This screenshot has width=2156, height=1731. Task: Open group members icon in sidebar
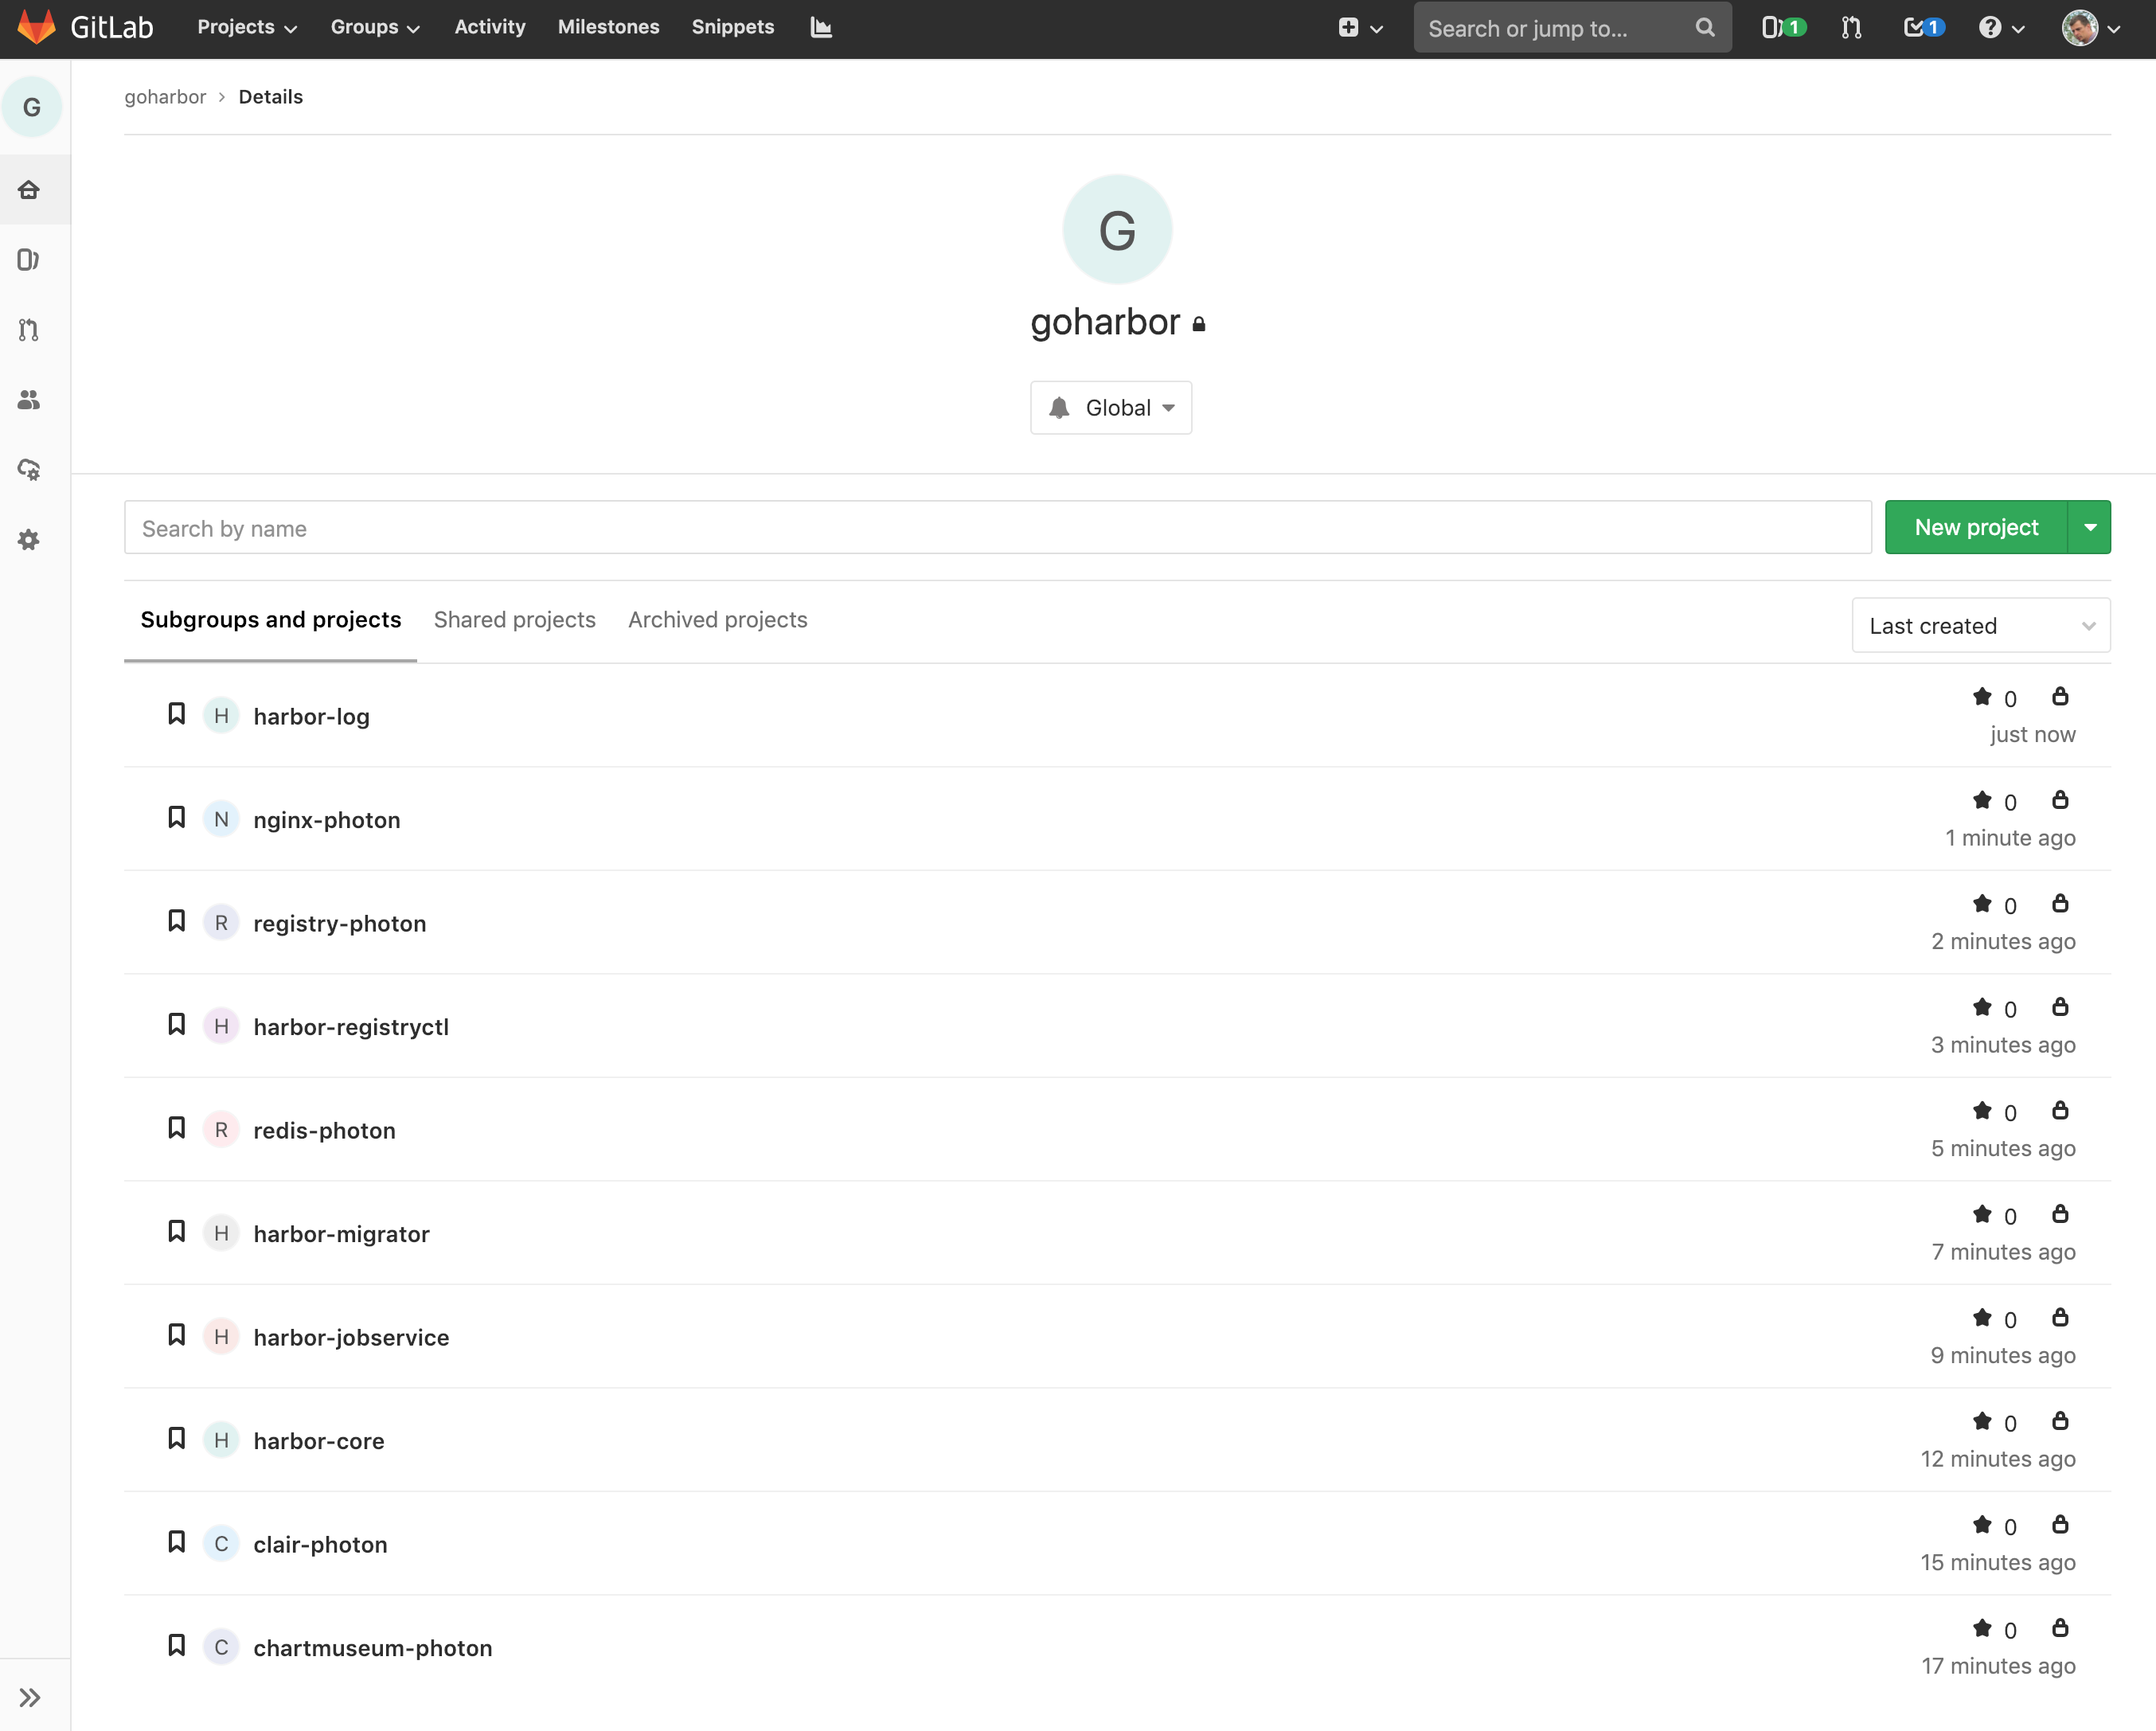pos(29,400)
